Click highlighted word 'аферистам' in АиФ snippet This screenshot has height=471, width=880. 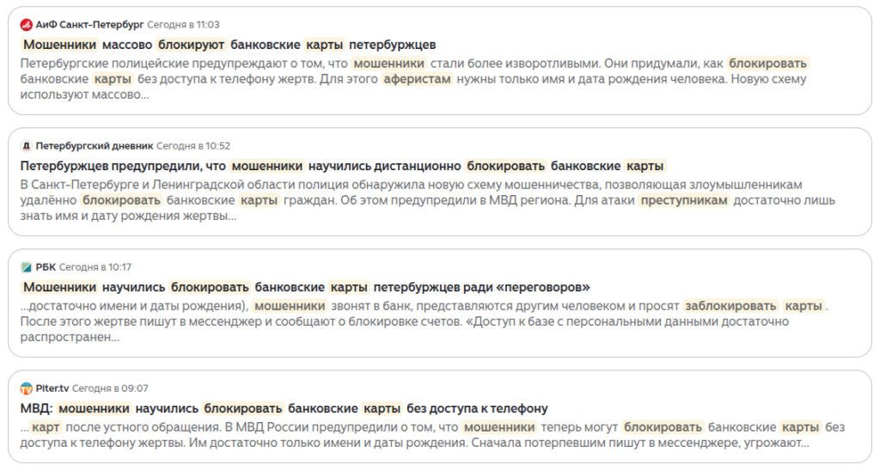pyautogui.click(x=417, y=79)
